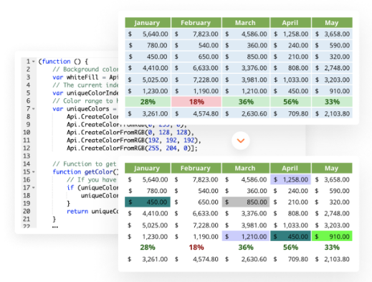Select the 2,103.80 cell in the bottom table

click(x=332, y=259)
